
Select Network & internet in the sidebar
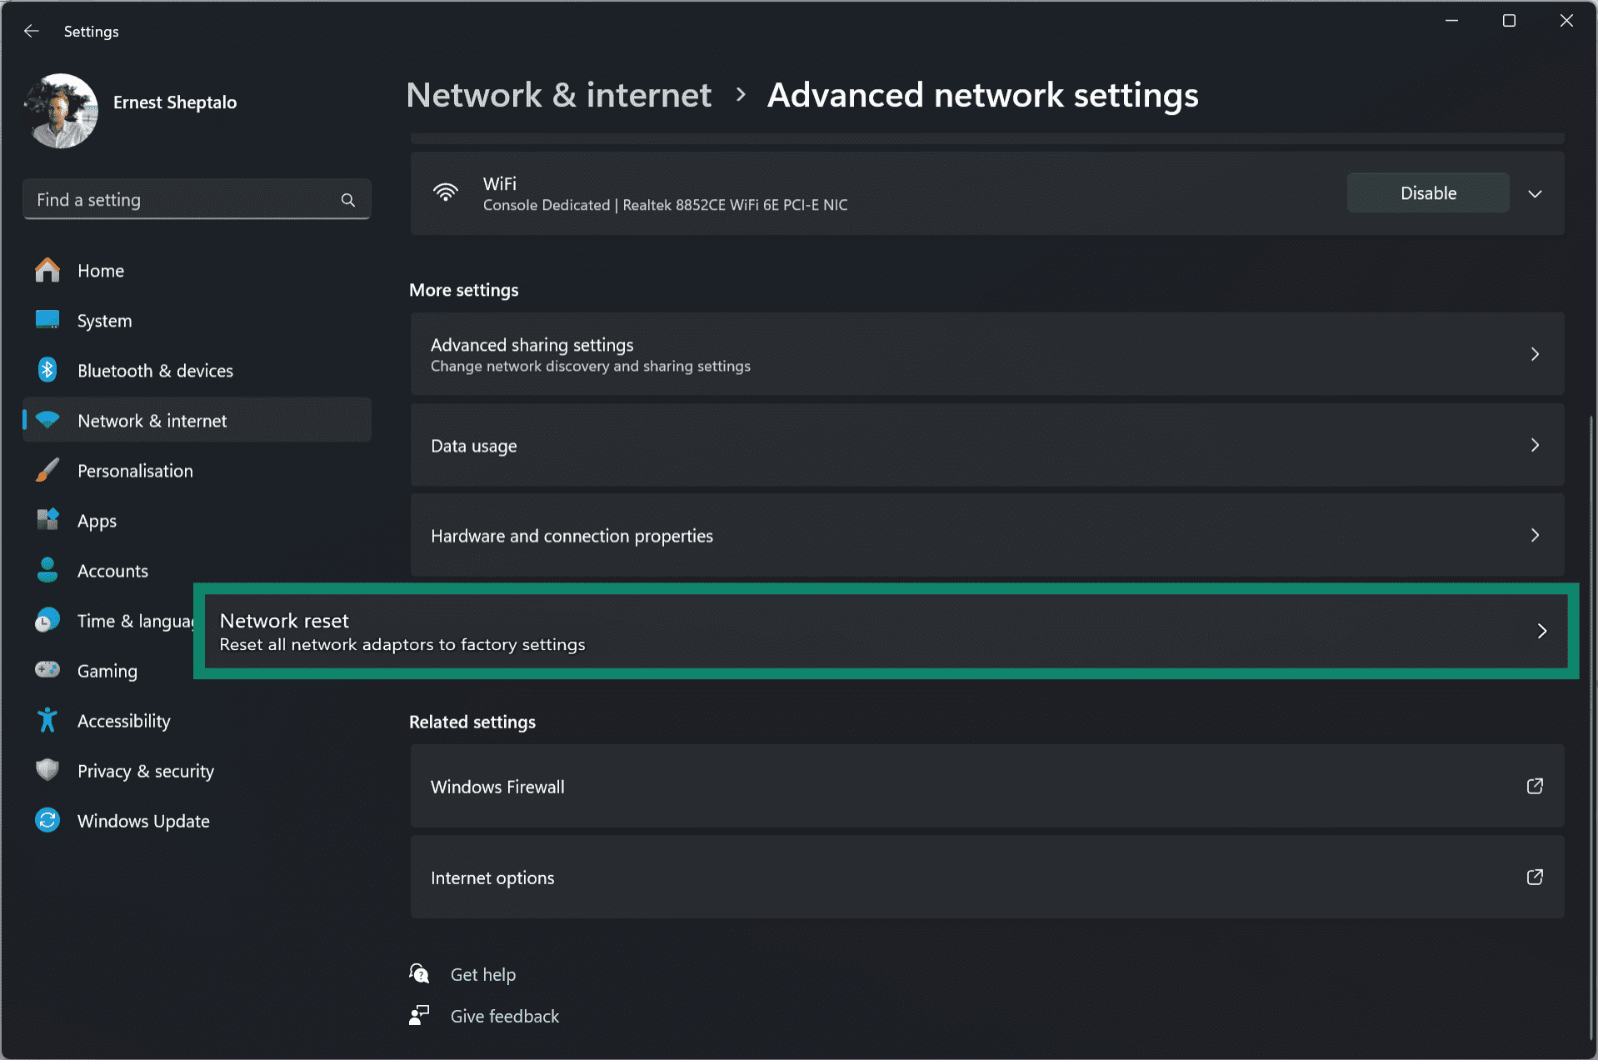pyautogui.click(x=152, y=420)
